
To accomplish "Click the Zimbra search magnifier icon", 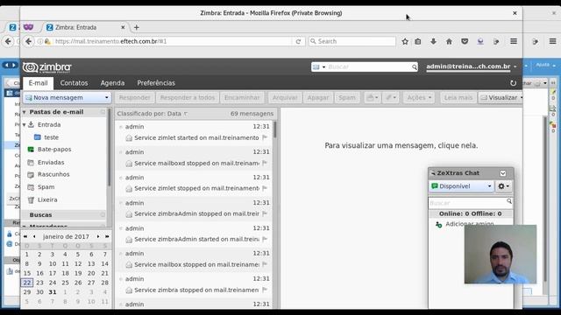I will coord(414,66).
